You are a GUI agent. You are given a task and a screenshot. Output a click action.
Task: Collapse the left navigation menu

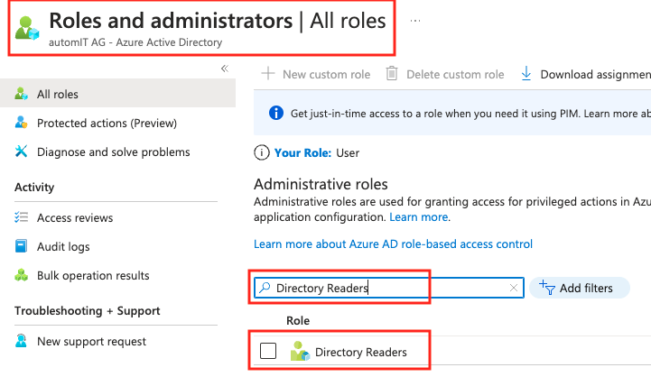tap(224, 69)
